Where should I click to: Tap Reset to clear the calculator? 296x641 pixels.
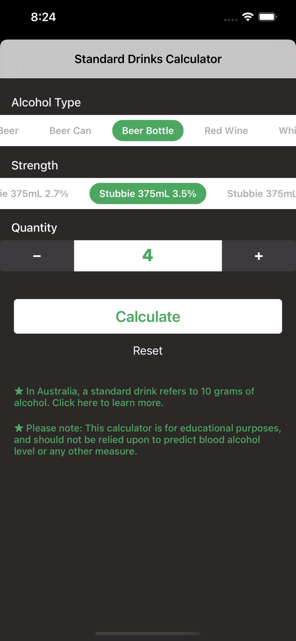[x=148, y=350]
